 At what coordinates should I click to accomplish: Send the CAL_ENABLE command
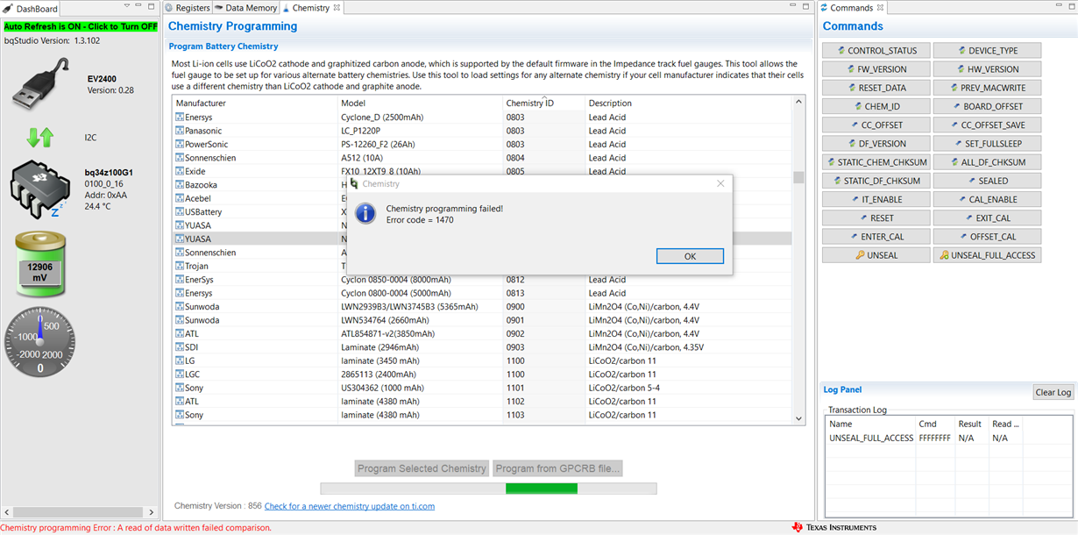tap(987, 200)
